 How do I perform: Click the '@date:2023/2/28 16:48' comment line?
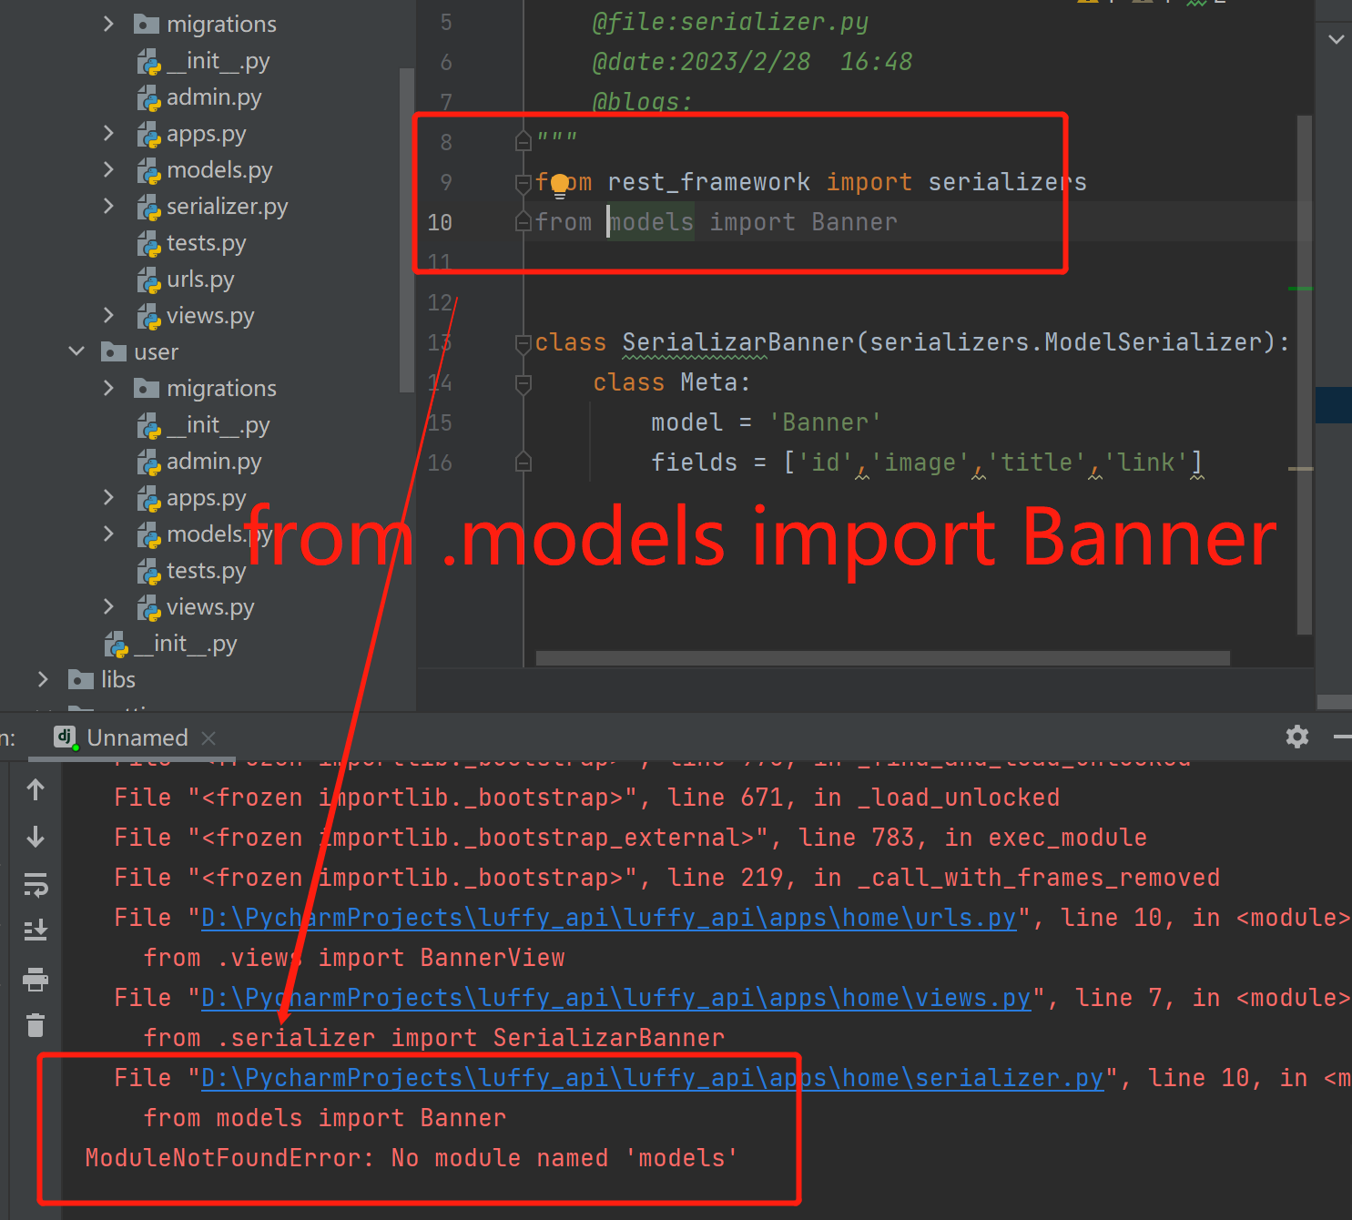tap(752, 62)
